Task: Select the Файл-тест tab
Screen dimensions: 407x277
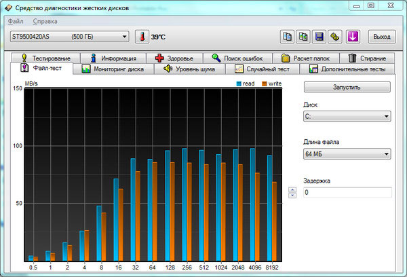Action: (41, 69)
